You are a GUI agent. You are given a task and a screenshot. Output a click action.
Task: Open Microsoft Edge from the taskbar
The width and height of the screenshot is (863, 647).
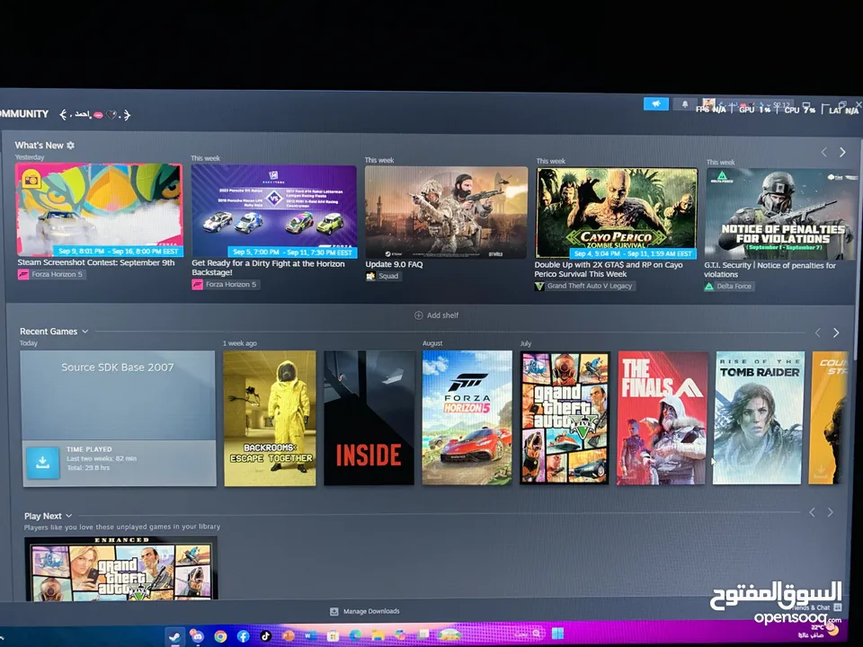(356, 635)
